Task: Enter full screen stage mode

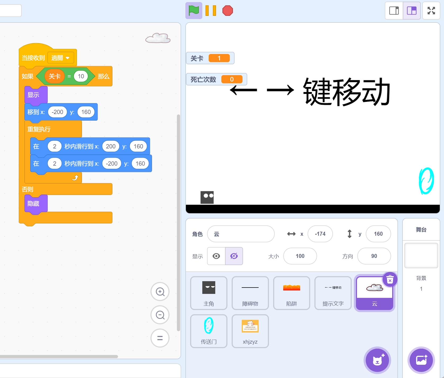Action: click(431, 11)
